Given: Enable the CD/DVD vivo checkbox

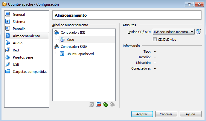Looking at the screenshot, I should click(x=155, y=39).
